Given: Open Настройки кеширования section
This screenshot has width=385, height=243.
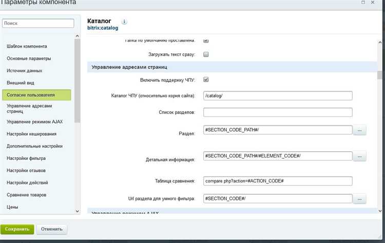Looking at the screenshot, I should pyautogui.click(x=31, y=134).
